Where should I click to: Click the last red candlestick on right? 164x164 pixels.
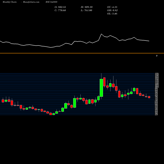[149, 97]
